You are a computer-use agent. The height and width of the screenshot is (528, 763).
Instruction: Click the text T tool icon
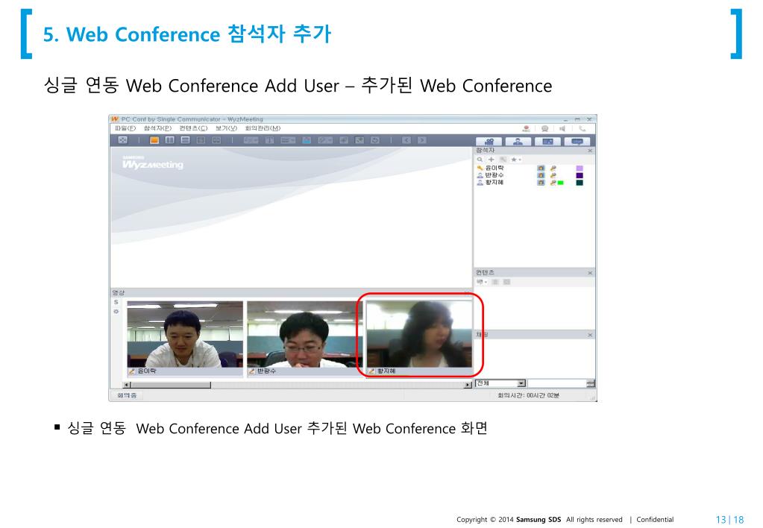tap(269, 140)
